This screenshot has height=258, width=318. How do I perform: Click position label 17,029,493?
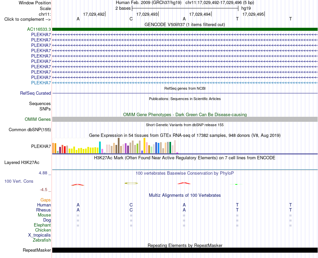[147, 14]
